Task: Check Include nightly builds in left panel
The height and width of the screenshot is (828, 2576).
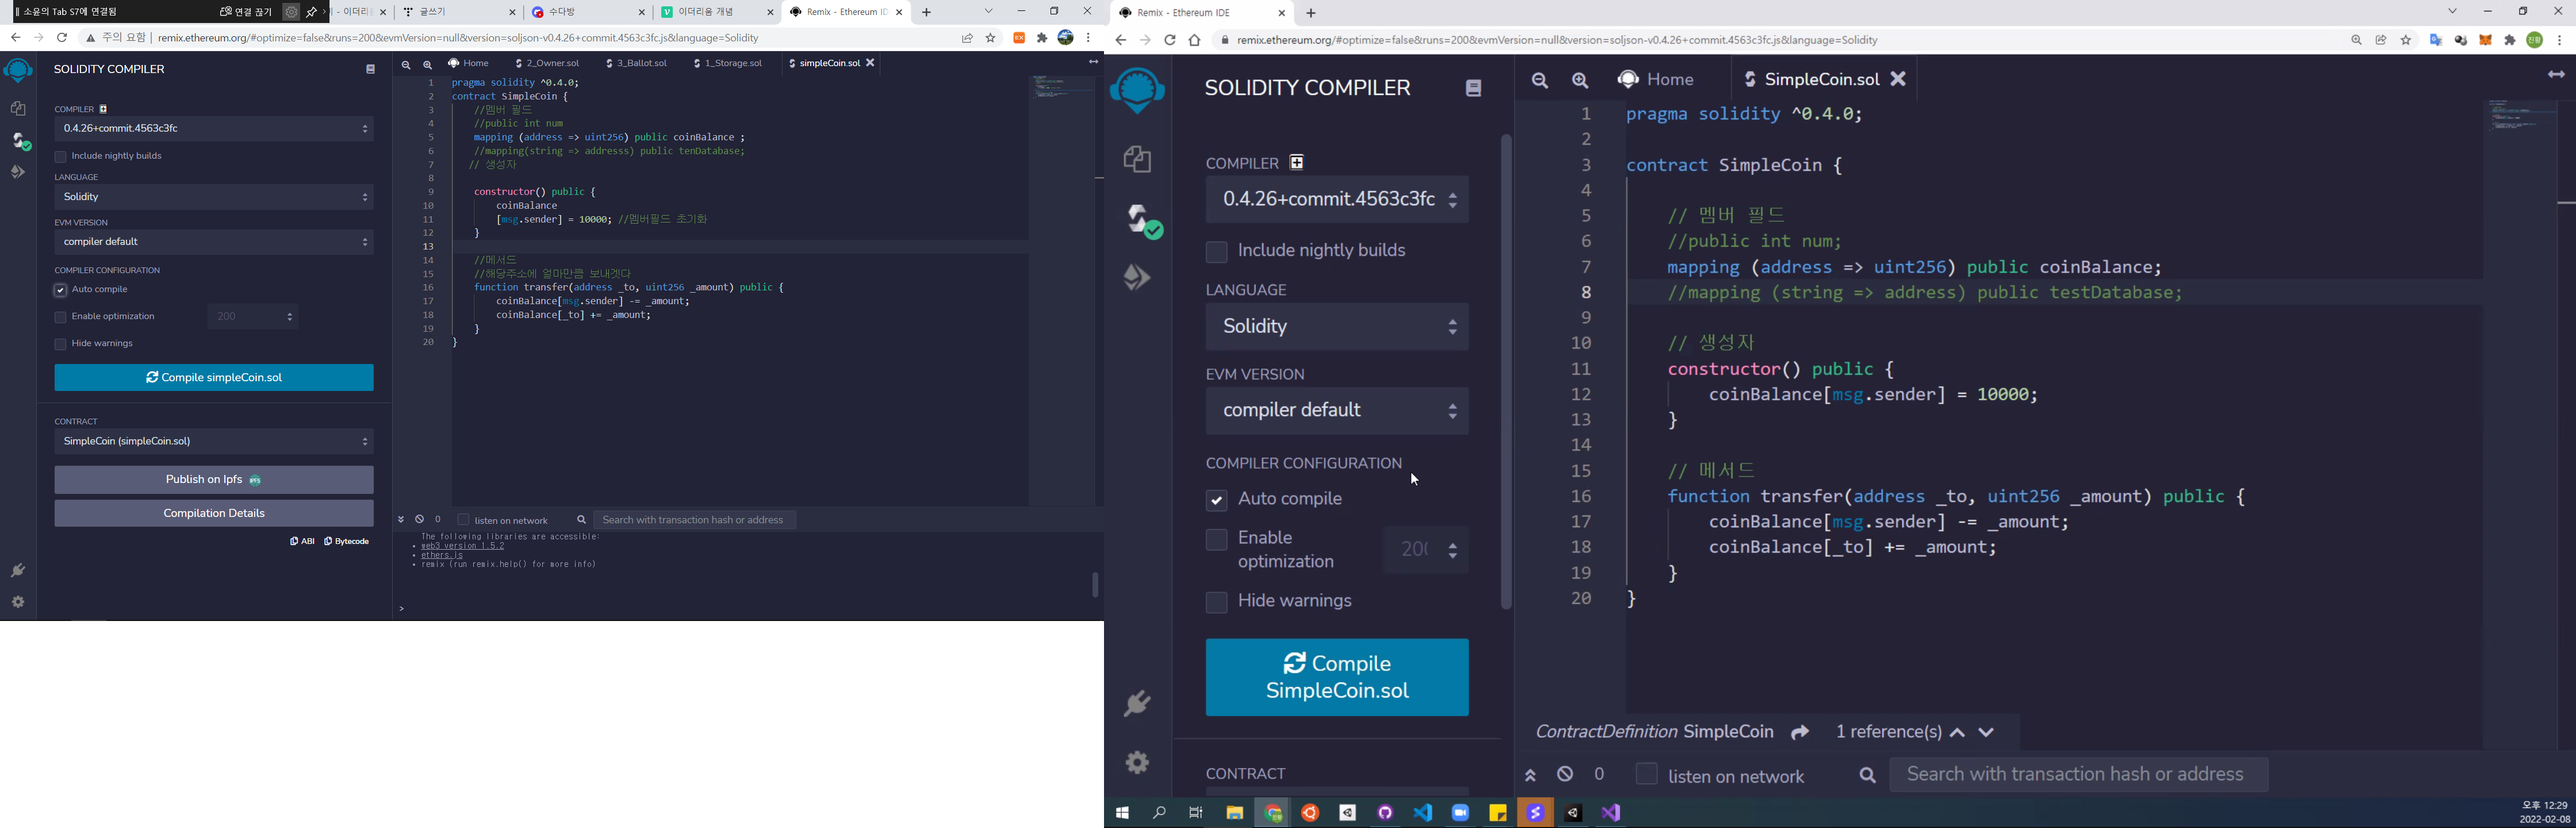Action: pyautogui.click(x=60, y=157)
